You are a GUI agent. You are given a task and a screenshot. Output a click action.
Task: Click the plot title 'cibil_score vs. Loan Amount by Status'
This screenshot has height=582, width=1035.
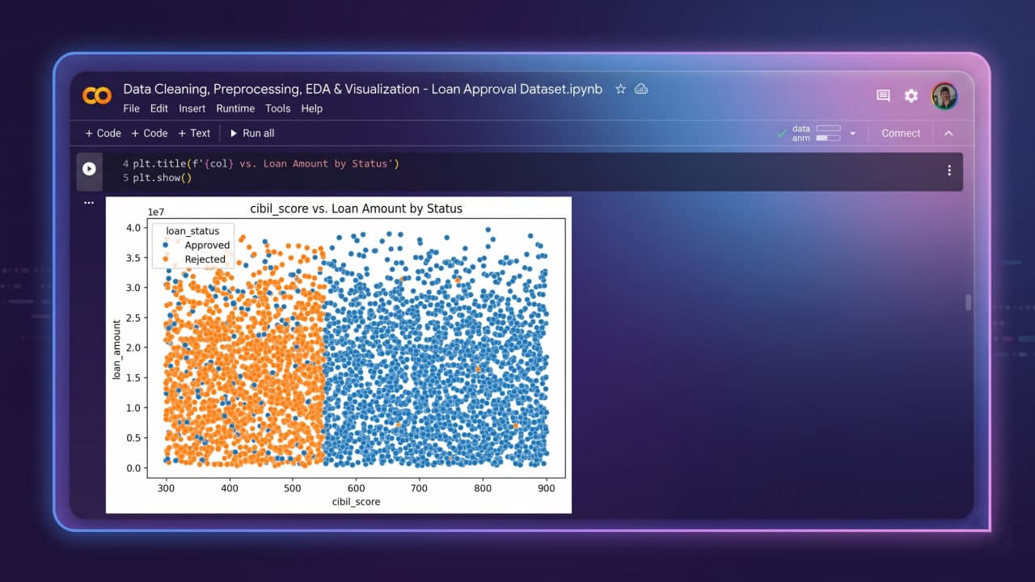[357, 209]
